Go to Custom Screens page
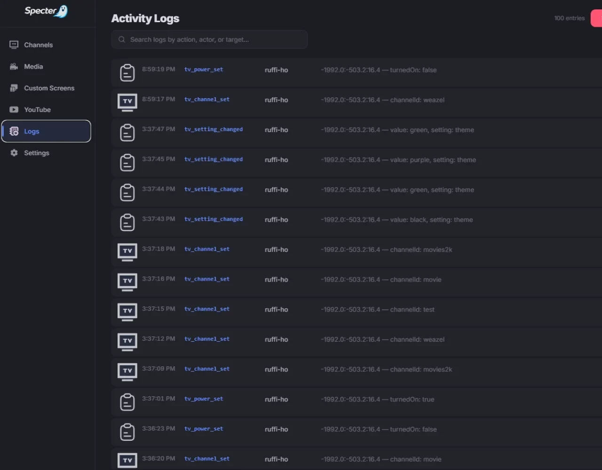 [46, 88]
